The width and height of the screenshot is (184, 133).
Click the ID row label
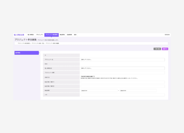point(61,55)
